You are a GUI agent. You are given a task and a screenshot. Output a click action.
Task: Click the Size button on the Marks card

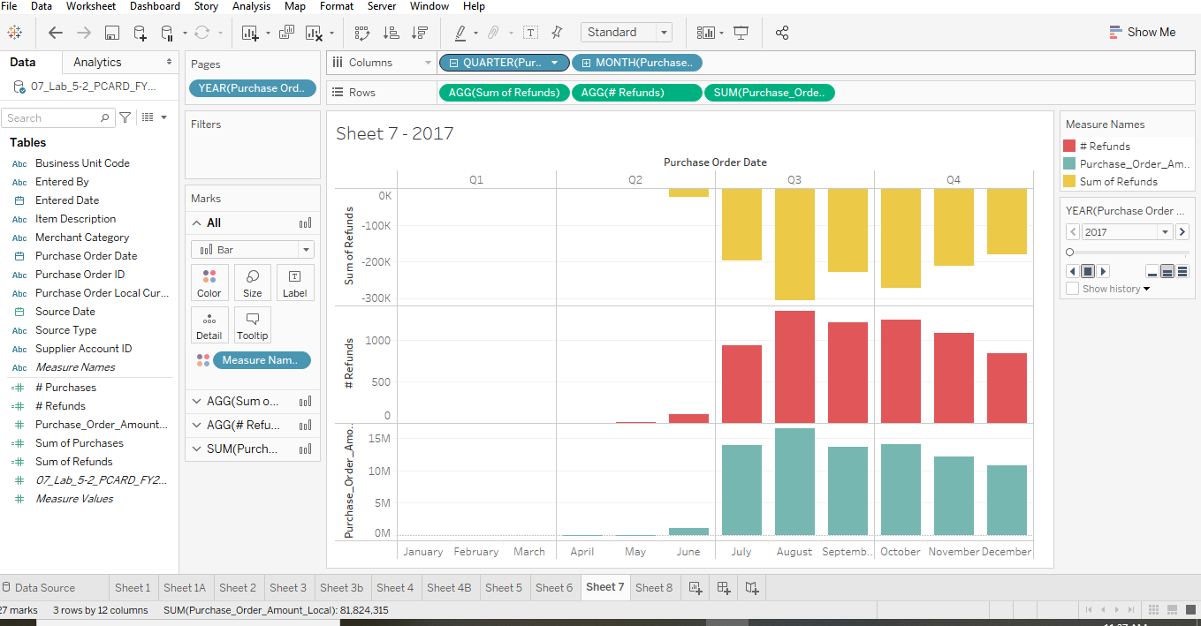(252, 282)
